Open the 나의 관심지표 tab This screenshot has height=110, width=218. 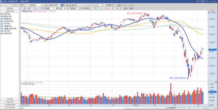[10, 107]
